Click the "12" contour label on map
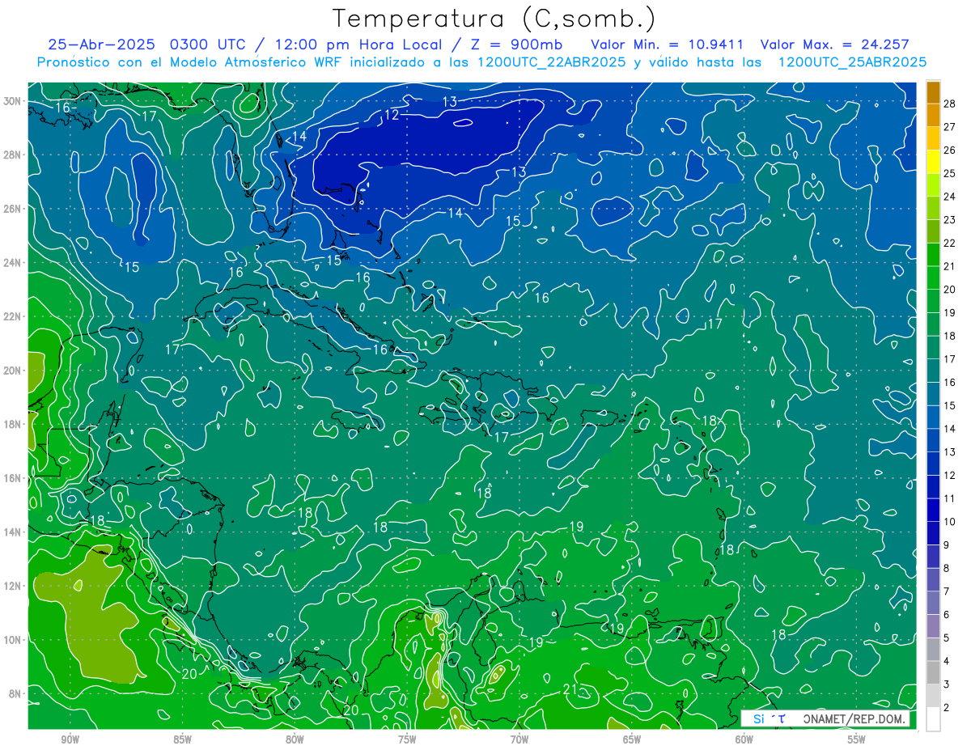This screenshot has width=971, height=750. tap(392, 115)
